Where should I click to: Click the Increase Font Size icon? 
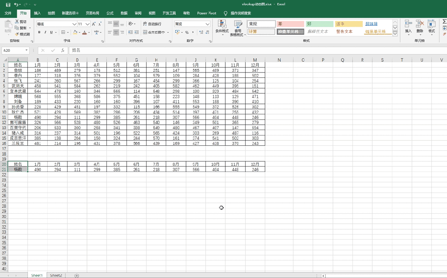click(x=94, y=24)
